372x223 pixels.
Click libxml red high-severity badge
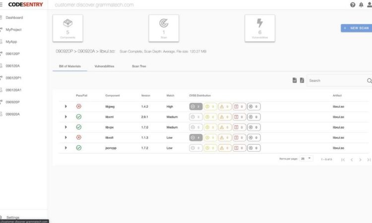[239, 117]
